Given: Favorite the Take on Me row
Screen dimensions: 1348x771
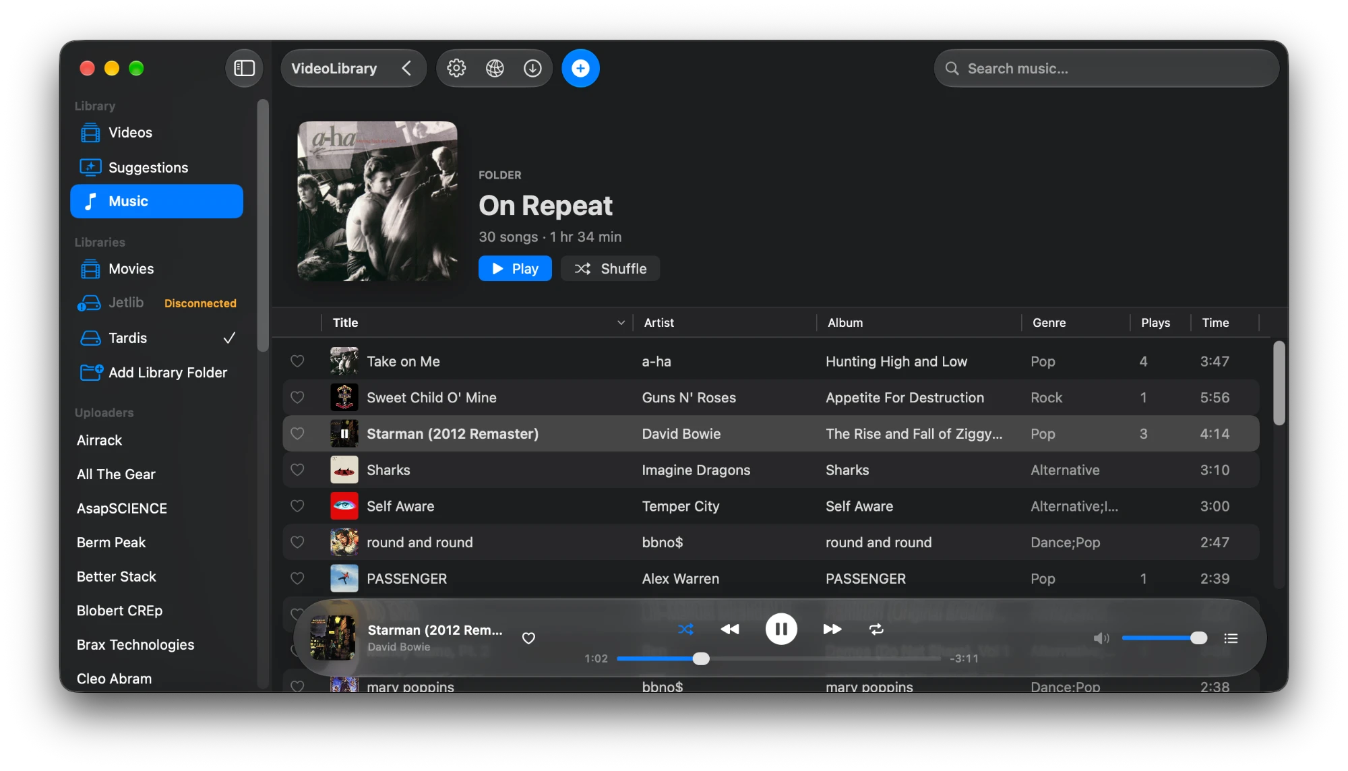Looking at the screenshot, I should (x=297, y=361).
